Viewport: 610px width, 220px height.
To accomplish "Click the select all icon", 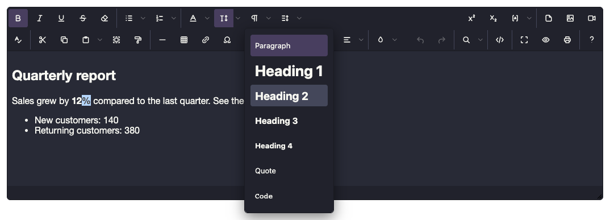I will (x=116, y=40).
